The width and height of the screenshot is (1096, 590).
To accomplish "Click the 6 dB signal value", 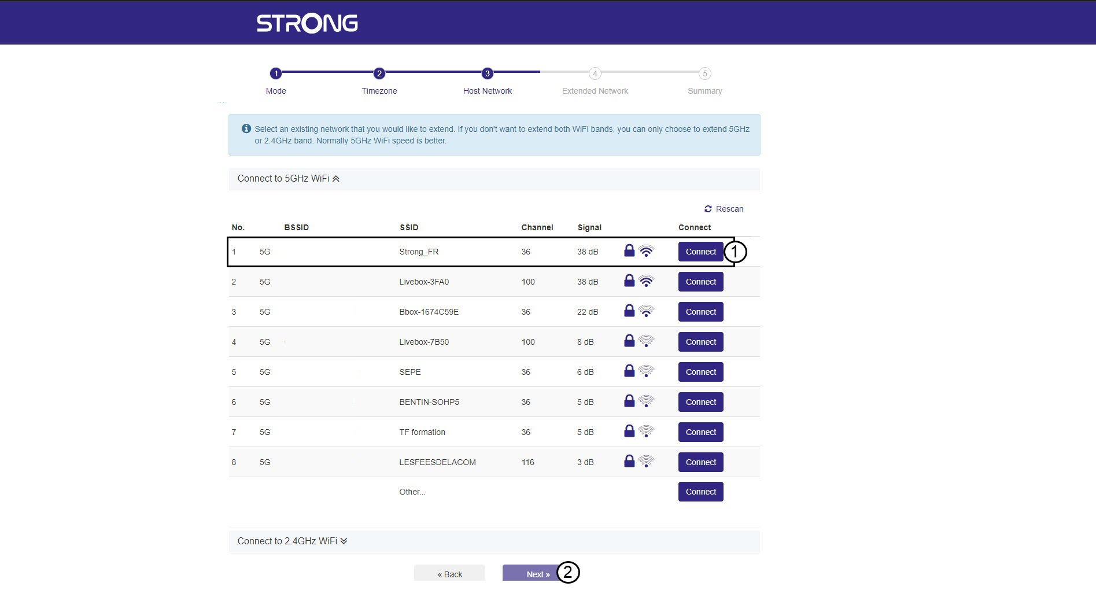I will [x=585, y=372].
